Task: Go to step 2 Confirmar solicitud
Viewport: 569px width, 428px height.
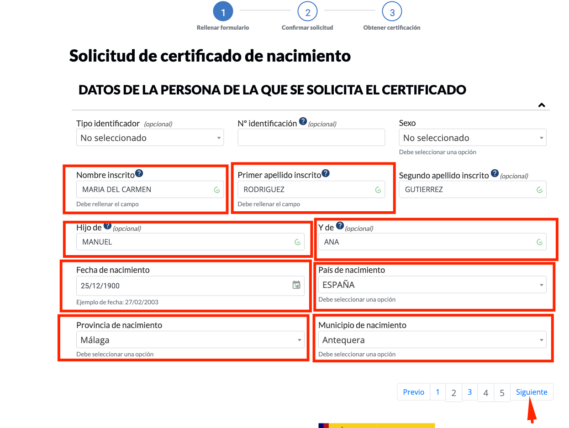Action: tap(307, 12)
